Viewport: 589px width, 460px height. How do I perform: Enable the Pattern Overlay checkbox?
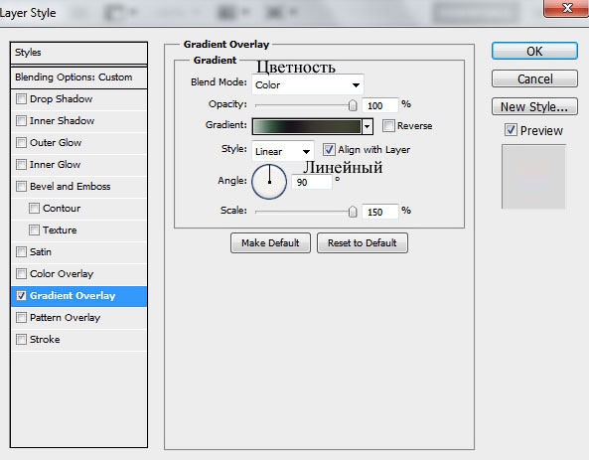pyautogui.click(x=21, y=318)
